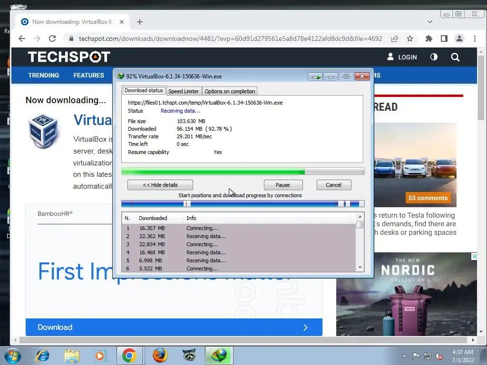Screen dimensions: 487x365
Task: Click the green download progress bar
Action: pos(243,171)
